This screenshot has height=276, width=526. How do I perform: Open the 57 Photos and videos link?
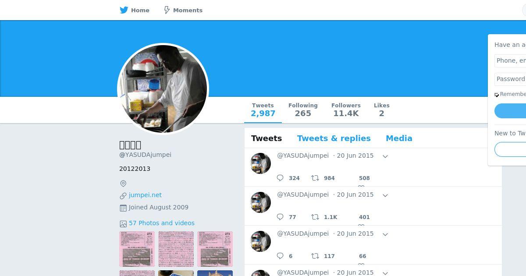[x=162, y=223]
